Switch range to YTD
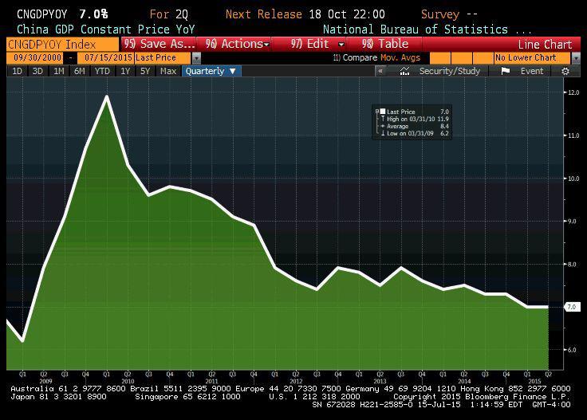This screenshot has width=587, height=420. 101,71
